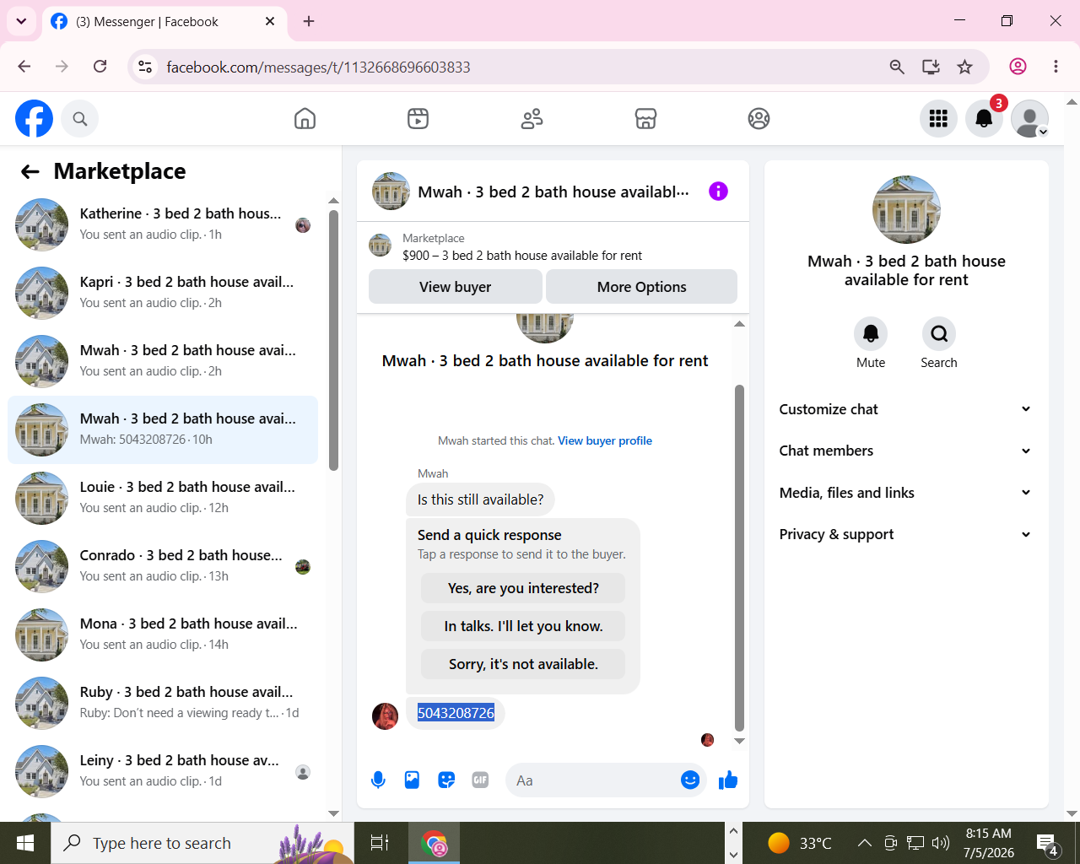Click the message text field

click(594, 780)
